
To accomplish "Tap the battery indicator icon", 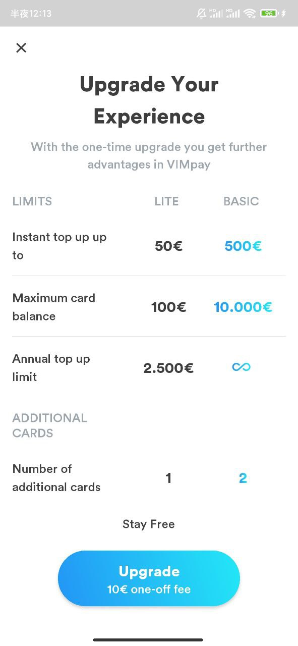I will 269,14.
